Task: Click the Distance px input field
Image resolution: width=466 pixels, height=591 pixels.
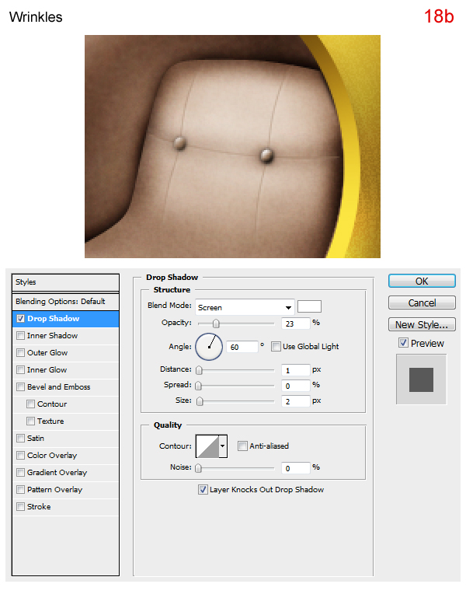Action: pos(295,370)
